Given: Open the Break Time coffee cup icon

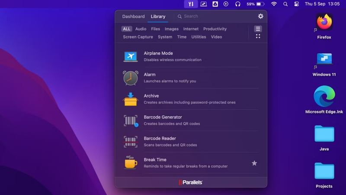Looking at the screenshot, I should coord(131,162).
